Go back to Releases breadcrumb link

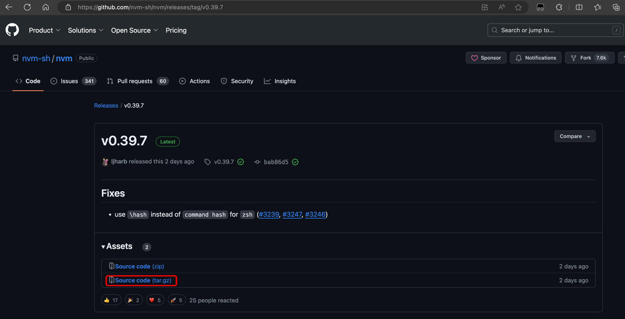click(x=106, y=105)
